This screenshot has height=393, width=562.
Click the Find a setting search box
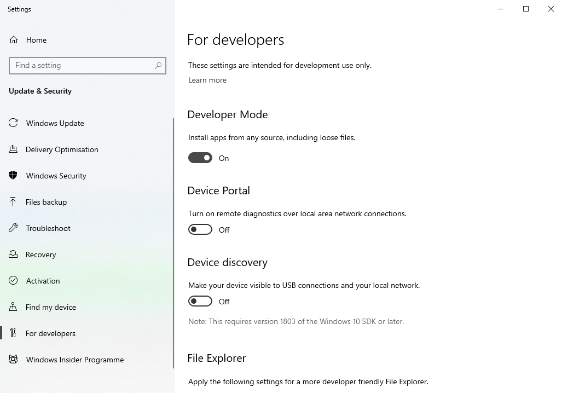[88, 66]
